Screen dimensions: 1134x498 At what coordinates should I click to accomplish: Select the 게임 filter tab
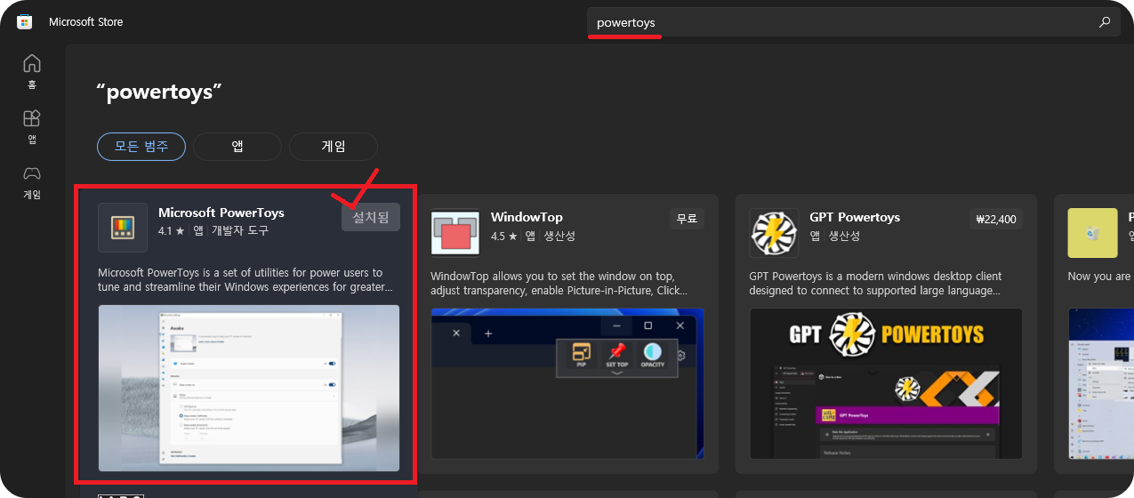(x=334, y=146)
